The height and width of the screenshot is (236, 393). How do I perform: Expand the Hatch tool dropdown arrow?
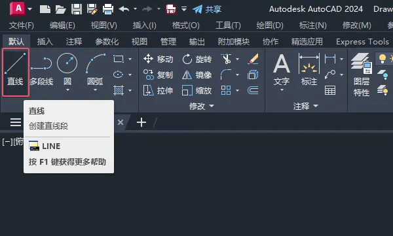tap(130, 90)
